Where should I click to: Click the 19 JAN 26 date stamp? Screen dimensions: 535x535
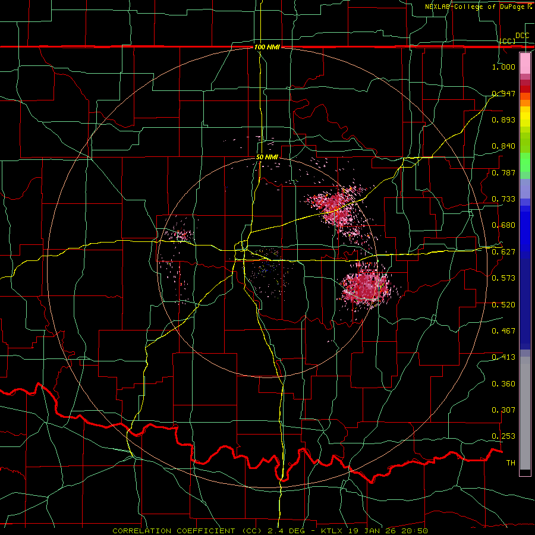373,531
